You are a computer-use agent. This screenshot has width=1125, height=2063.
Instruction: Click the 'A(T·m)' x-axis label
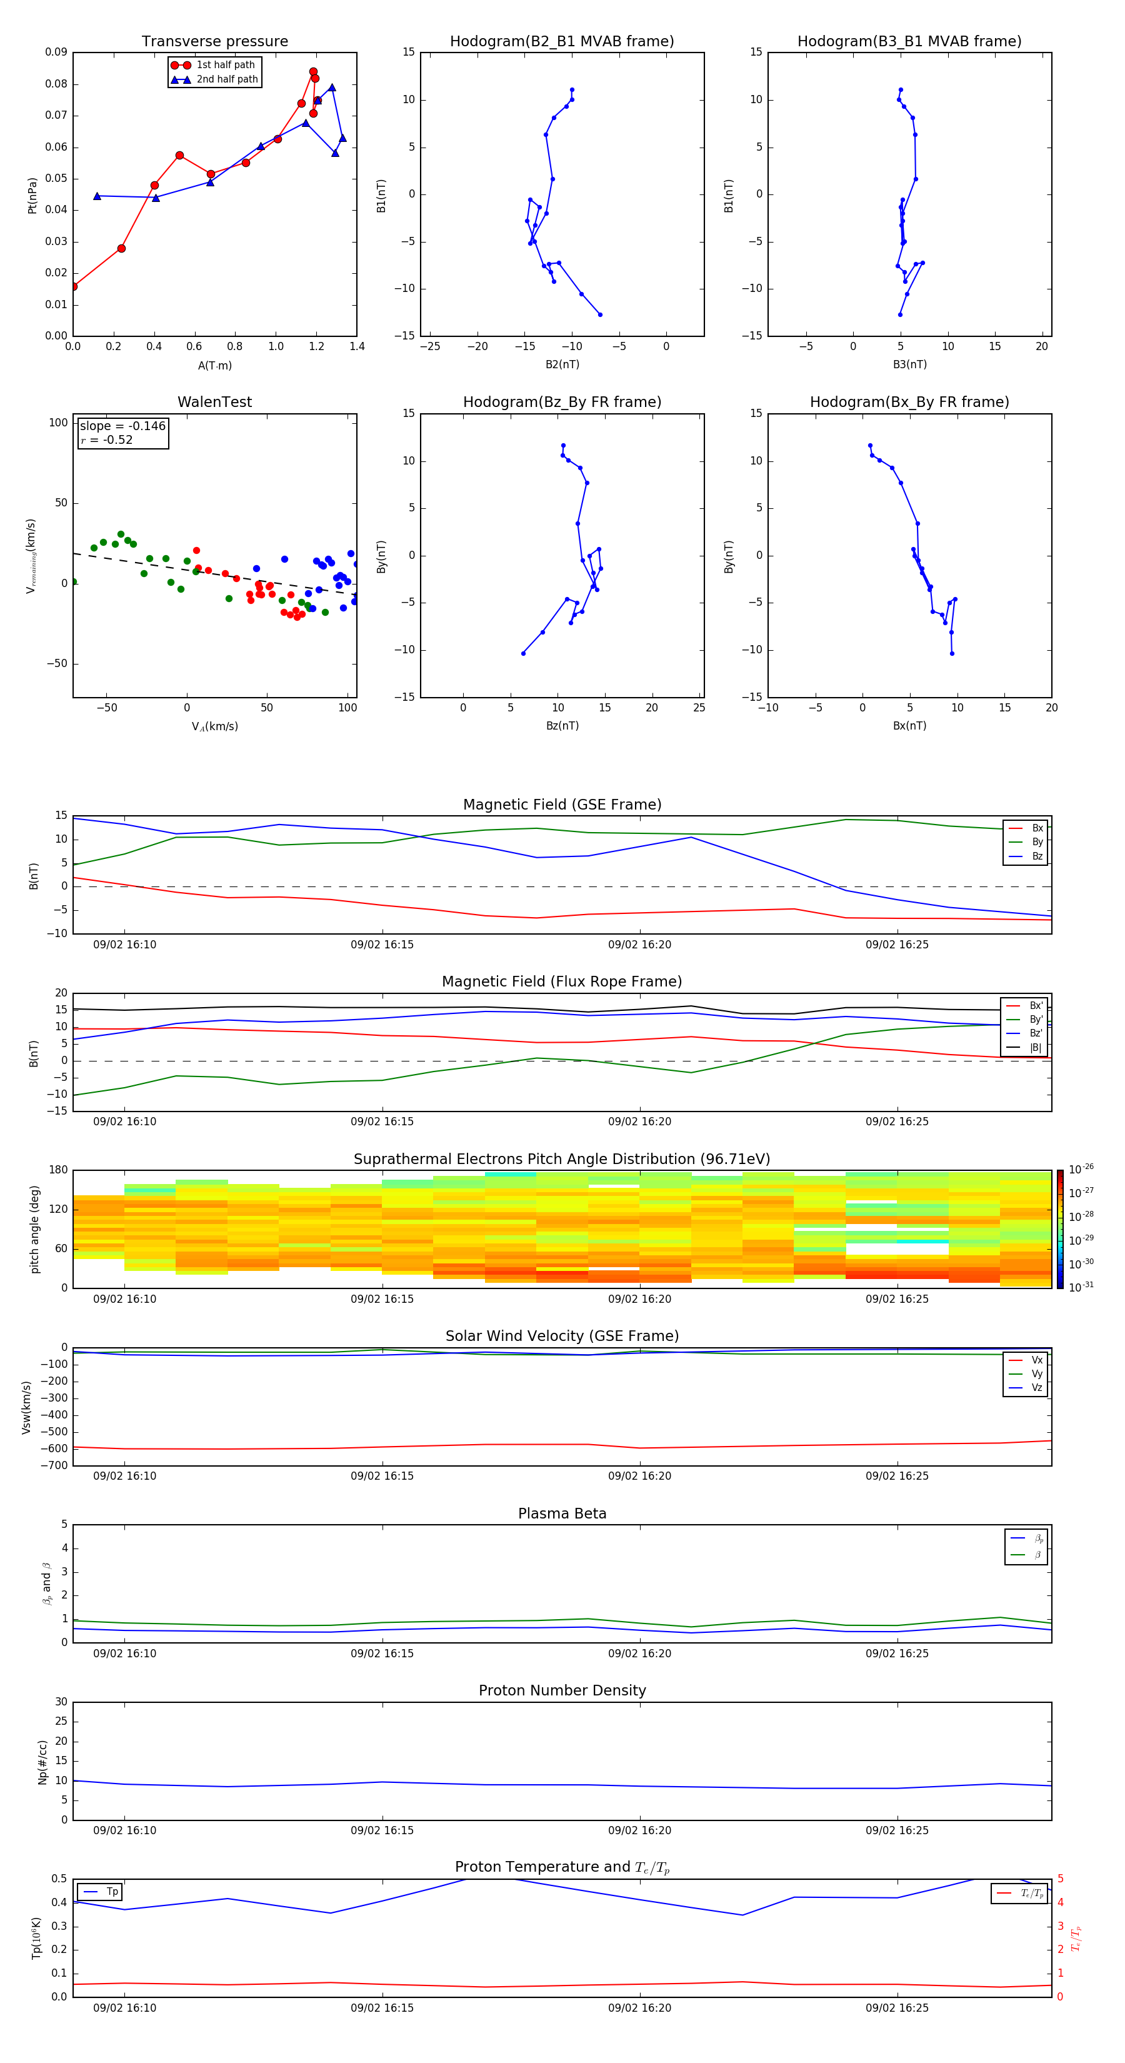[214, 365]
